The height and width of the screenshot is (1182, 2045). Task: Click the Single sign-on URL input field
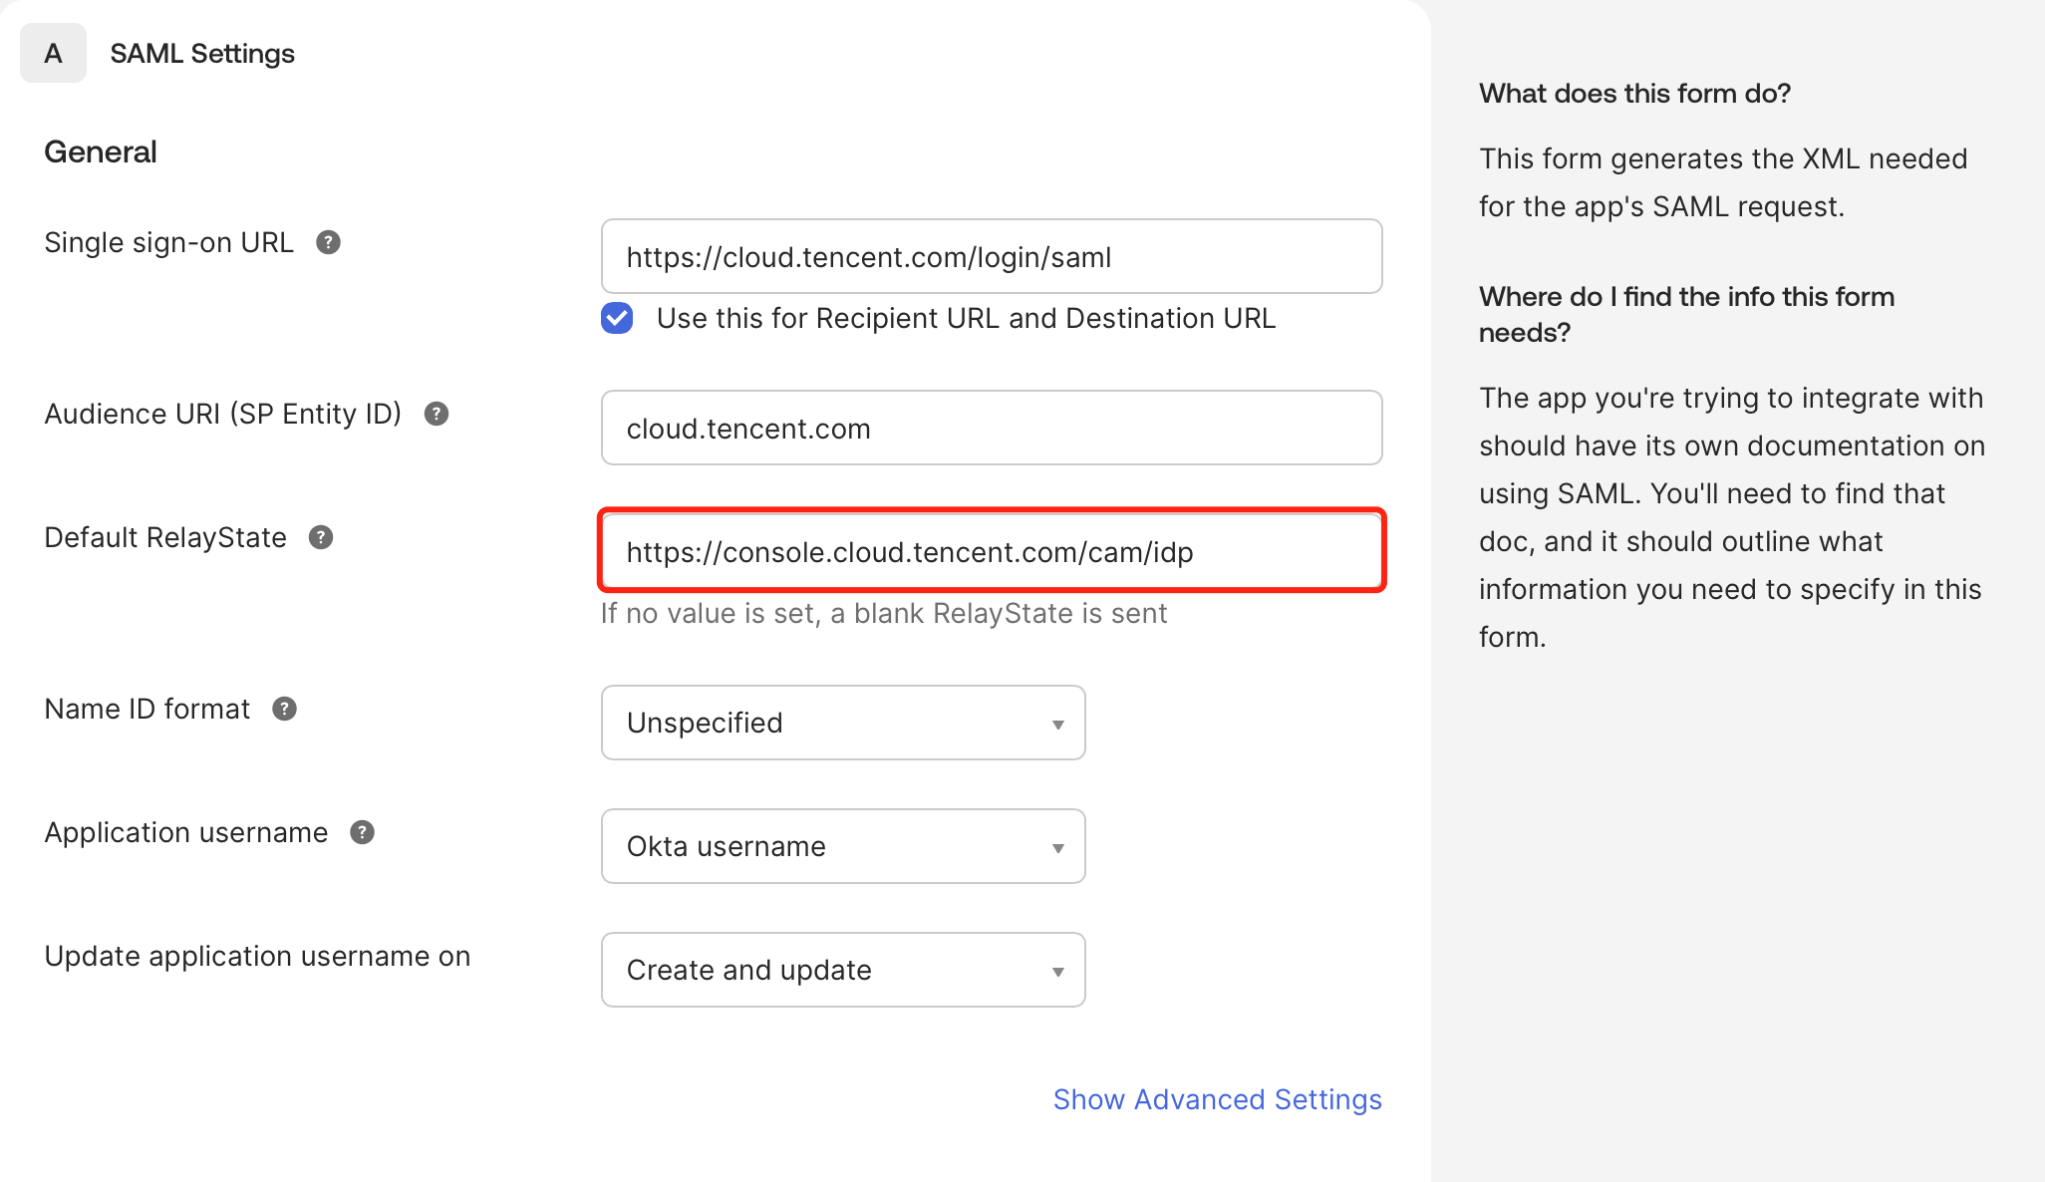click(991, 257)
